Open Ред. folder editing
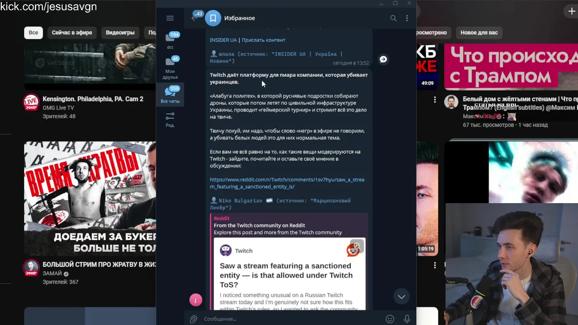The width and height of the screenshot is (578, 325). click(x=170, y=119)
